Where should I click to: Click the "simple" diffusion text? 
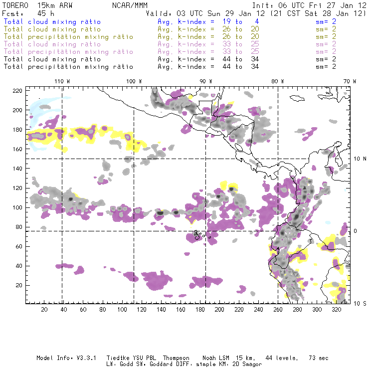tap(206, 365)
